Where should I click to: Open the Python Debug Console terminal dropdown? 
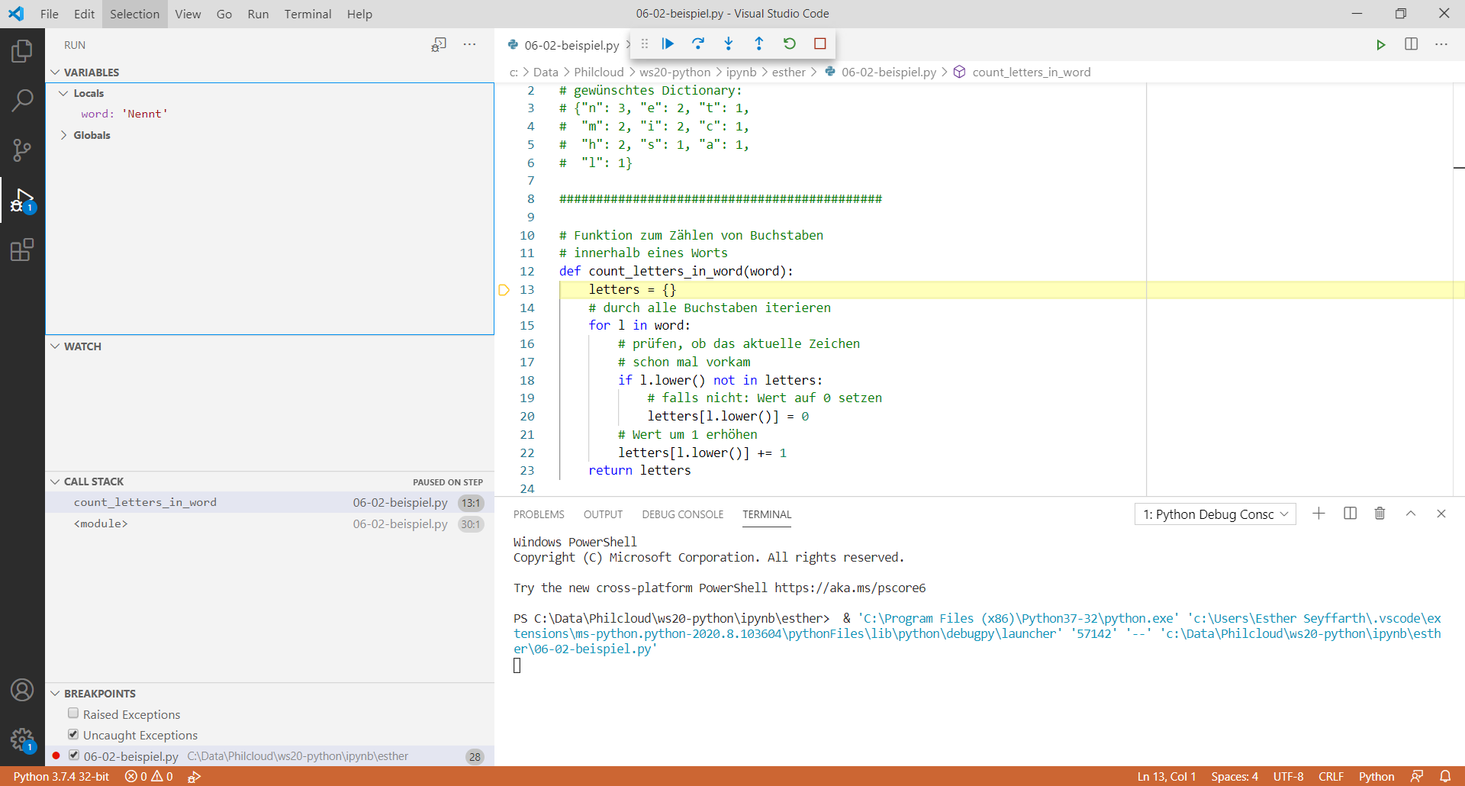click(1215, 514)
